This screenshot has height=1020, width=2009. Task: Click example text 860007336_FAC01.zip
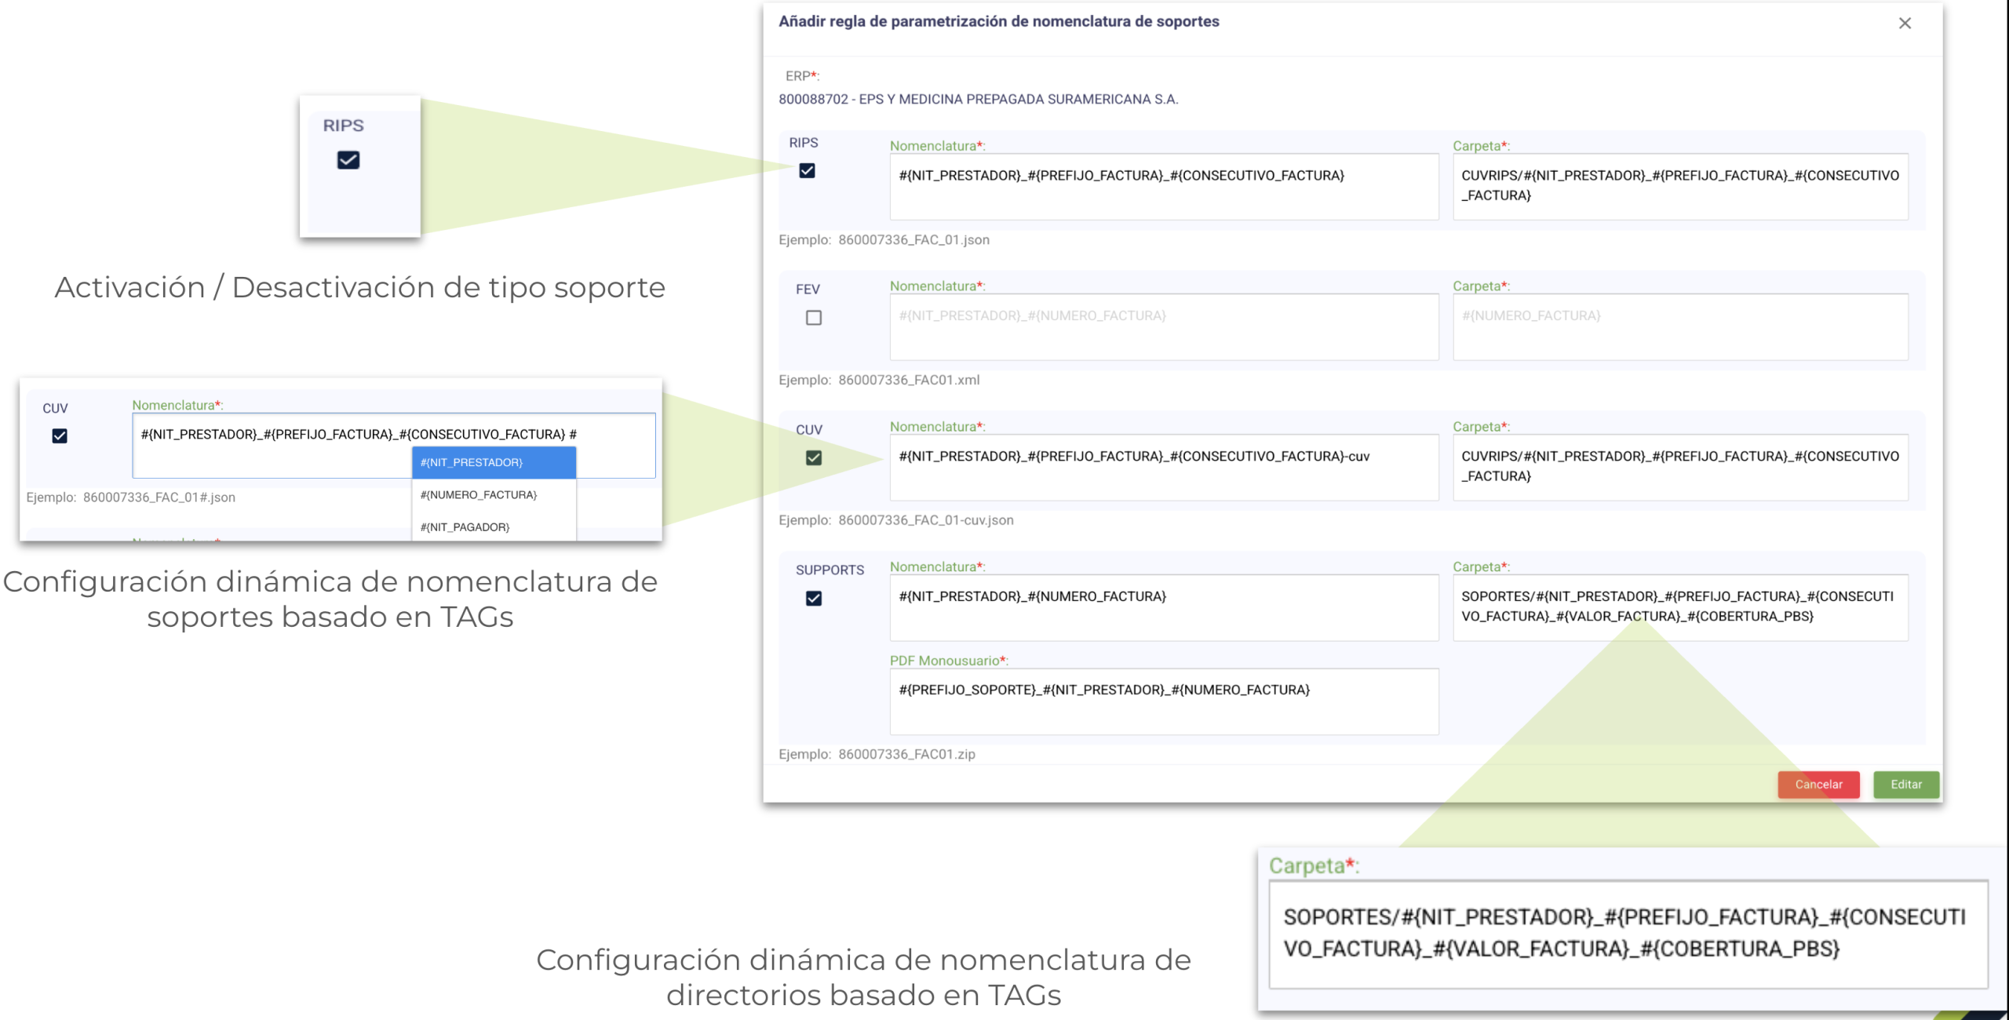(x=906, y=754)
